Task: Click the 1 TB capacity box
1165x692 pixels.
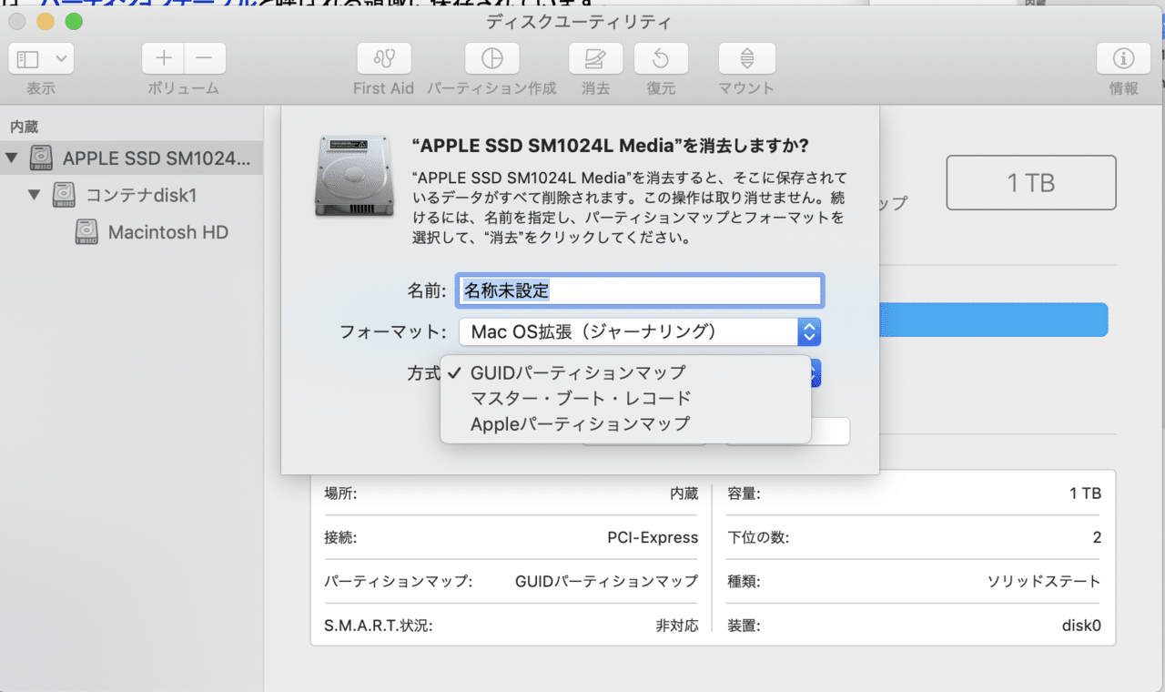Action: pyautogui.click(x=1031, y=183)
